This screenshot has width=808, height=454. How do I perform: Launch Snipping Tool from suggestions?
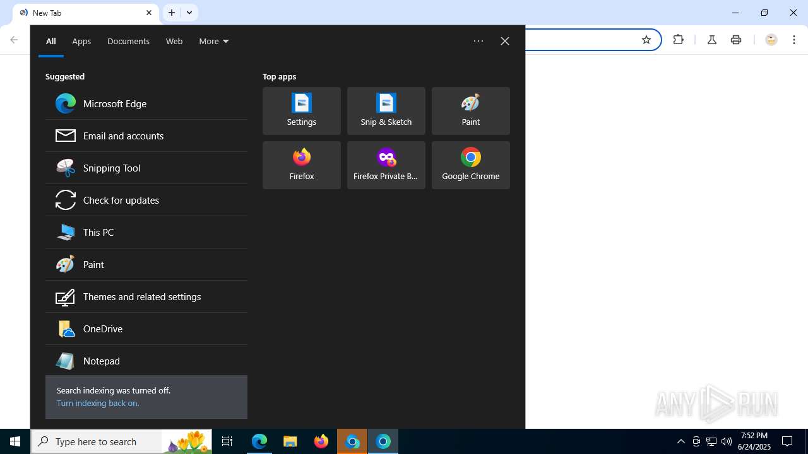[x=146, y=168]
